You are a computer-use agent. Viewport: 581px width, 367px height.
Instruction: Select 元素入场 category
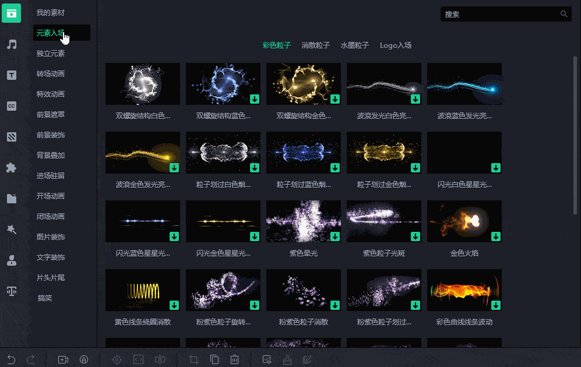62,33
